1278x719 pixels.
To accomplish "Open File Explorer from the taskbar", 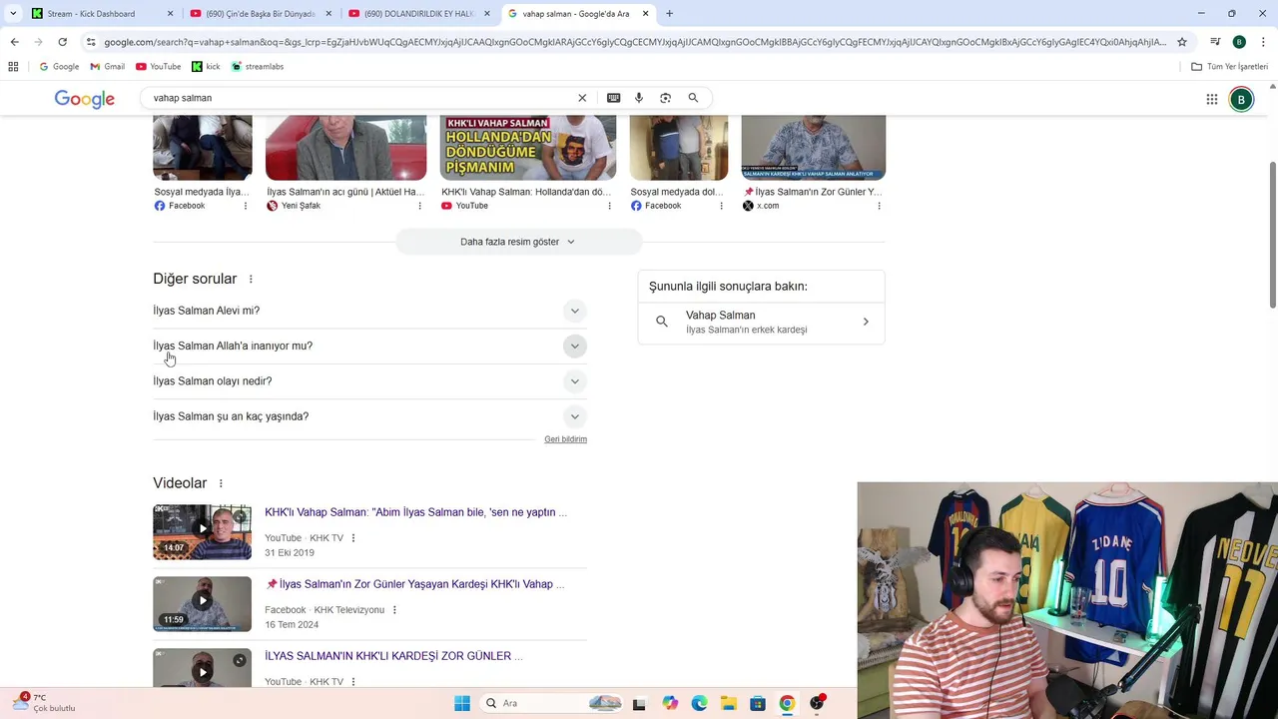I will [x=729, y=703].
